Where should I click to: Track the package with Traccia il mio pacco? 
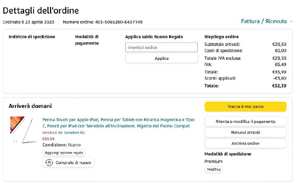[x=245, y=106]
